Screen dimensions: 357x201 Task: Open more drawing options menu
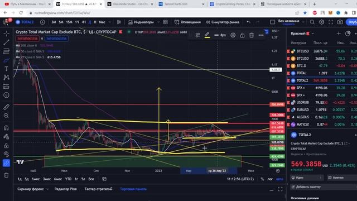[261, 35]
